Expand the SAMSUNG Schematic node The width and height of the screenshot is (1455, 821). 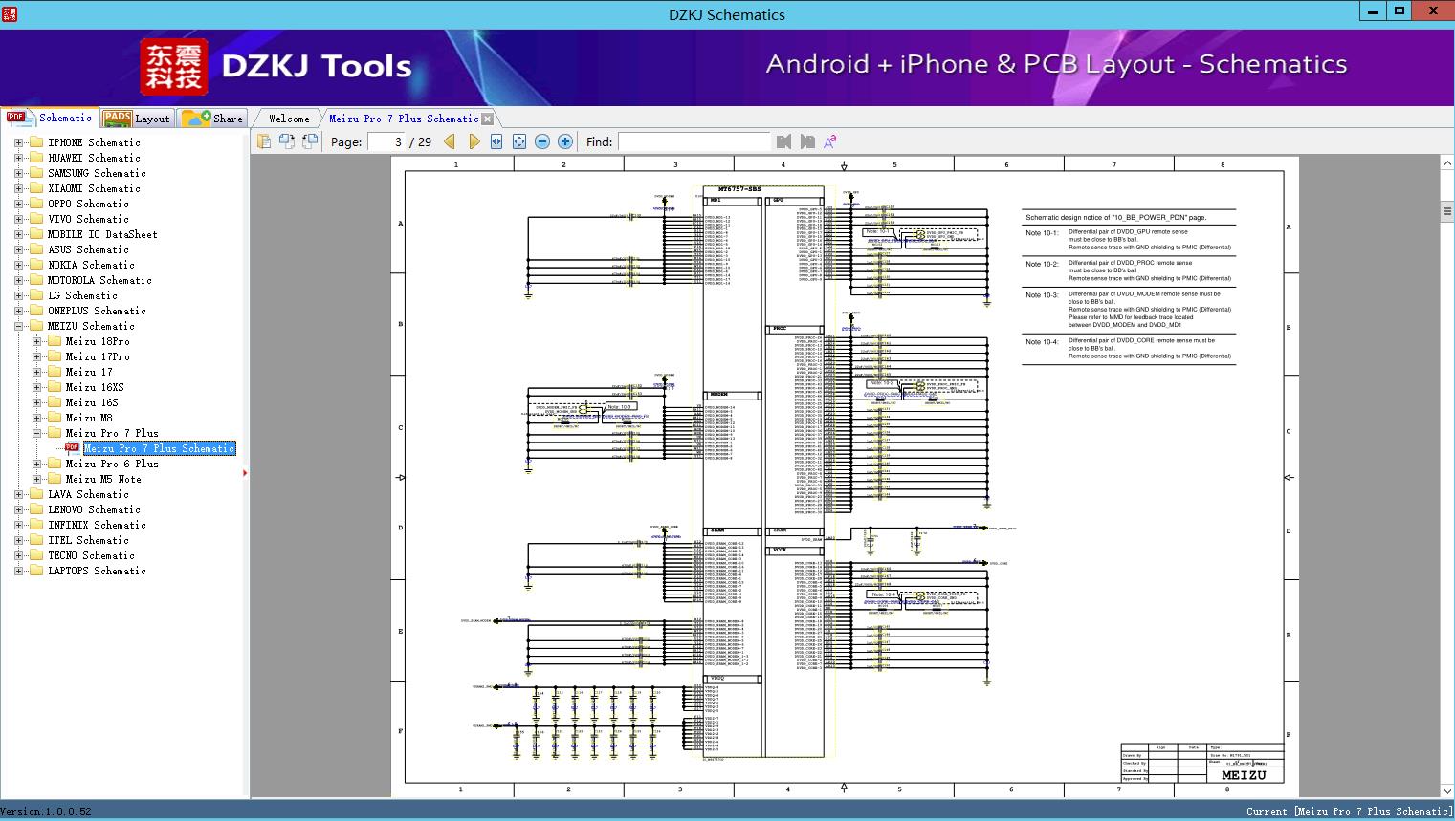click(x=18, y=173)
